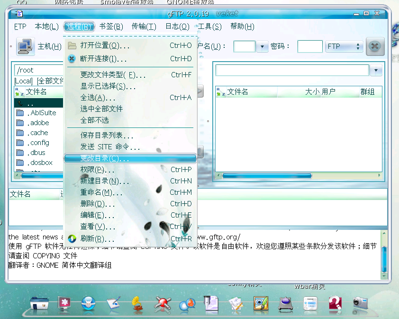Screen dimensions: 399x319
Task: Choose 删除(D)... menu entry
Action: coord(130,204)
